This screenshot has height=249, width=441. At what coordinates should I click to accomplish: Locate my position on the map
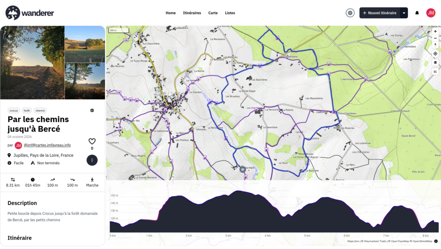point(435,54)
